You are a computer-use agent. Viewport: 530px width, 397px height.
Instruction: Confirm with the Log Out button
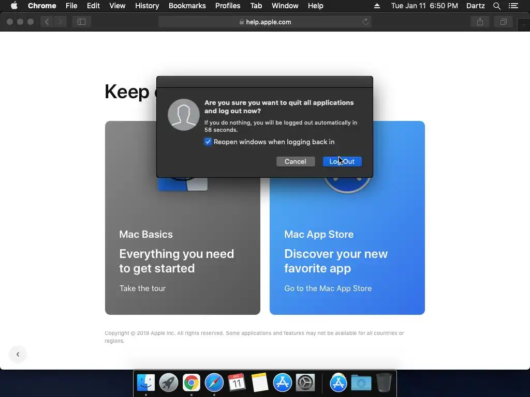click(x=342, y=161)
